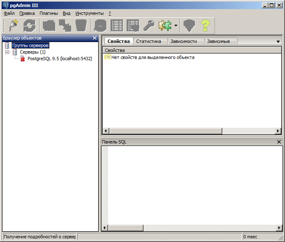Screen dimensions: 285x242
Task: Minimize the pgAdmin III window
Action: [265, 5]
